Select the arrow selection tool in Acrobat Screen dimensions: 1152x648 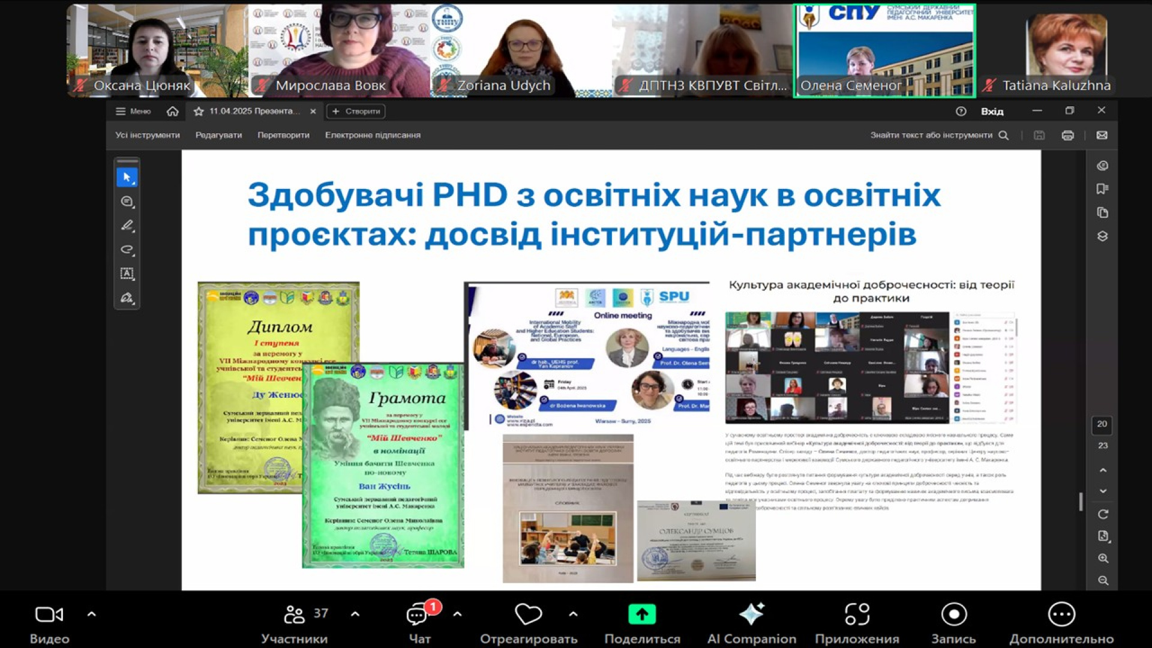click(x=127, y=177)
